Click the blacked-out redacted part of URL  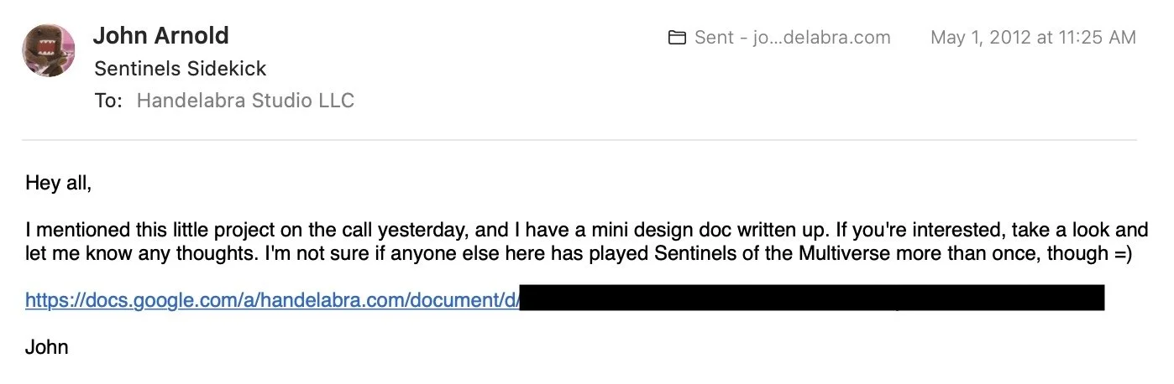point(811,298)
